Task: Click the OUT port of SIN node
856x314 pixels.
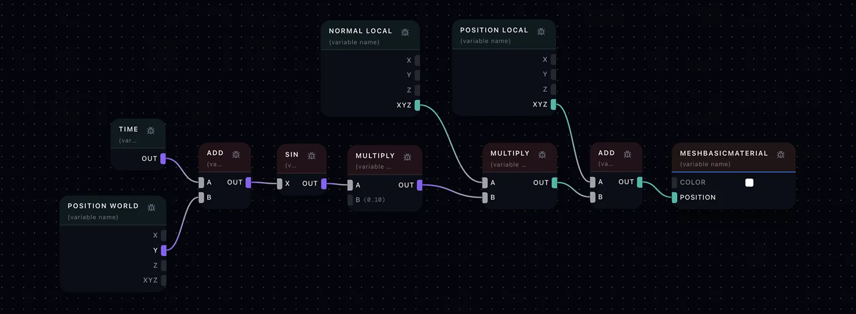Action: tap(324, 184)
